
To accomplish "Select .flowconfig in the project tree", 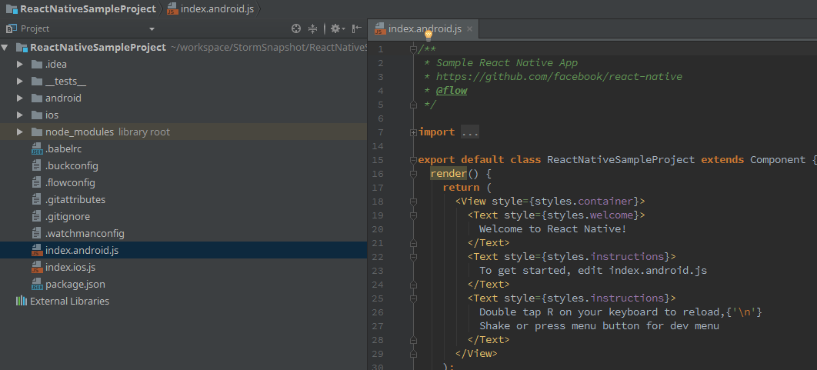I will pyautogui.click(x=70, y=183).
